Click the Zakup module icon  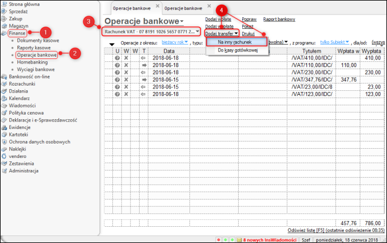click(x=4, y=19)
